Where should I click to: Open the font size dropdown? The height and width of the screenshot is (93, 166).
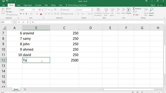tap(37, 10)
